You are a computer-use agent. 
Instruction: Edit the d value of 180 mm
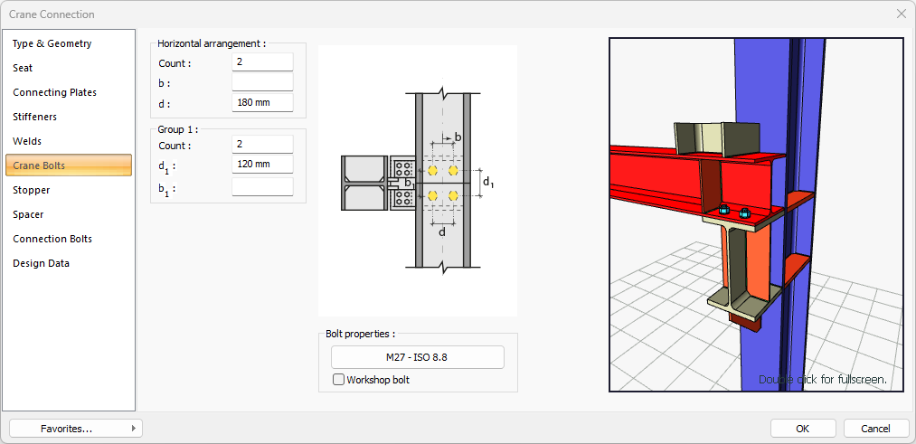(262, 102)
